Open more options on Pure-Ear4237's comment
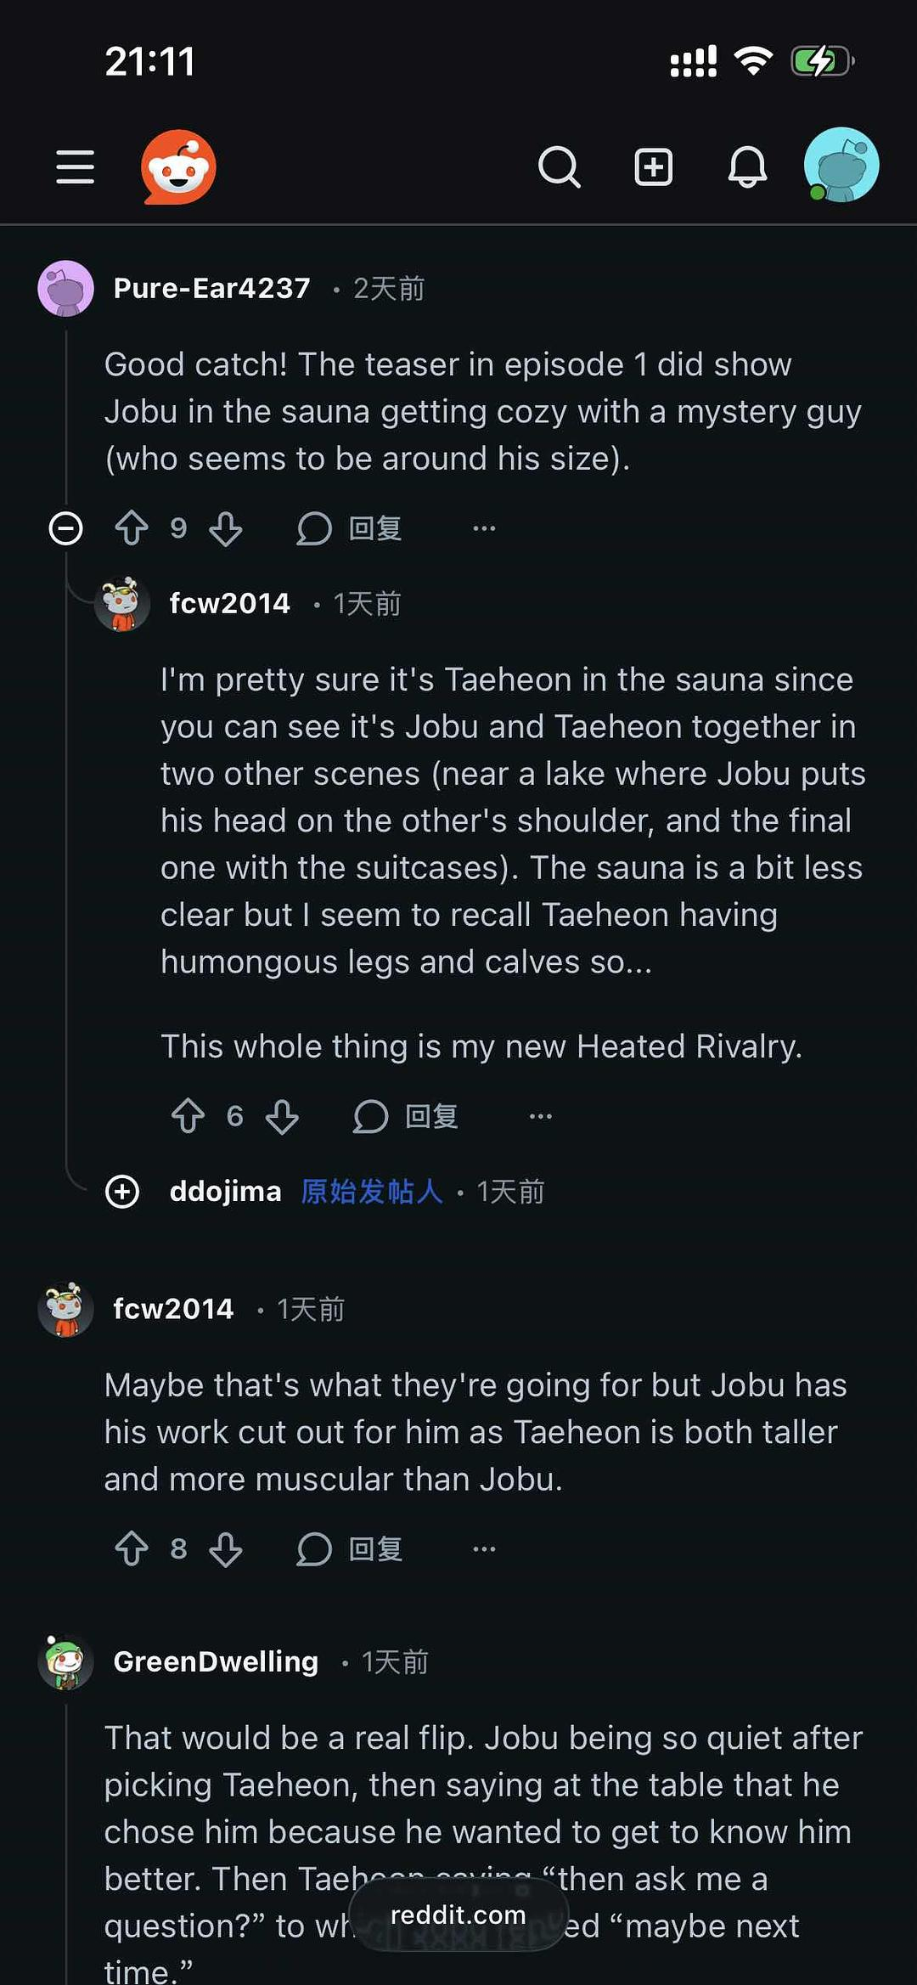The image size is (917, 1985). tap(484, 528)
